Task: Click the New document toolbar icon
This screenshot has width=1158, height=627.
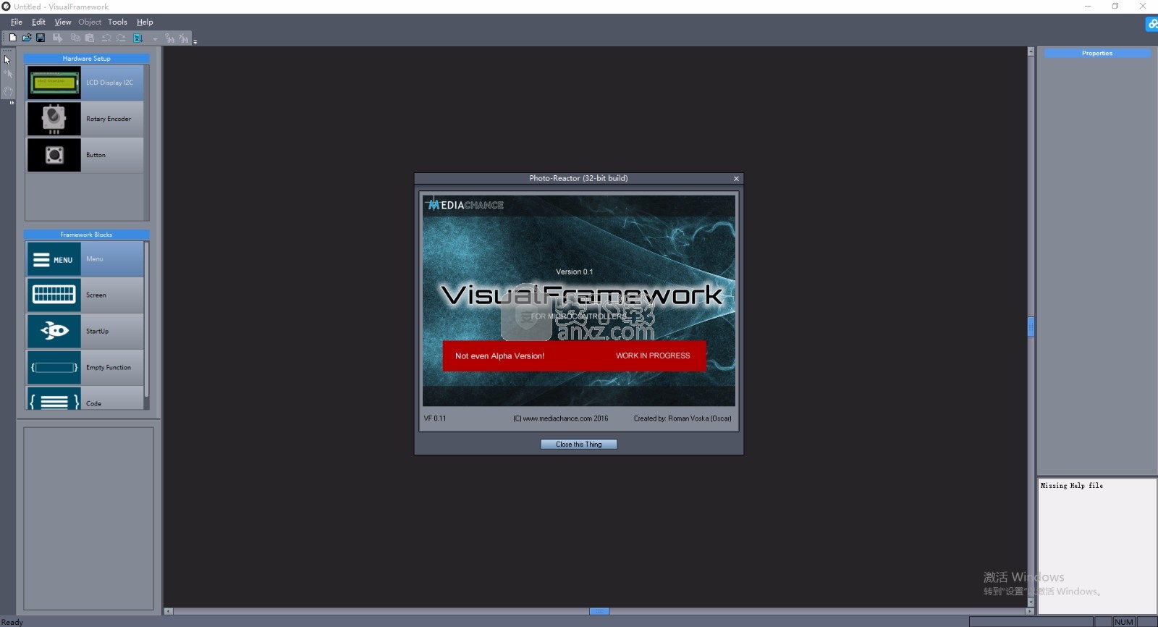Action: (x=13, y=38)
